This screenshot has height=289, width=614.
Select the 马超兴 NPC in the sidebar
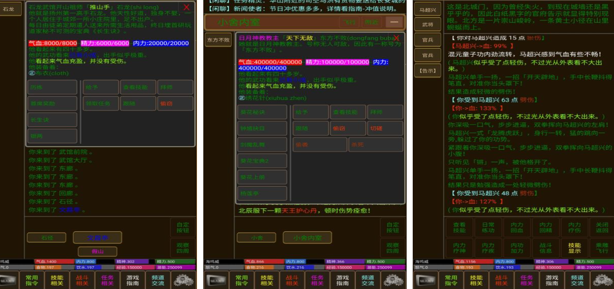(427, 10)
